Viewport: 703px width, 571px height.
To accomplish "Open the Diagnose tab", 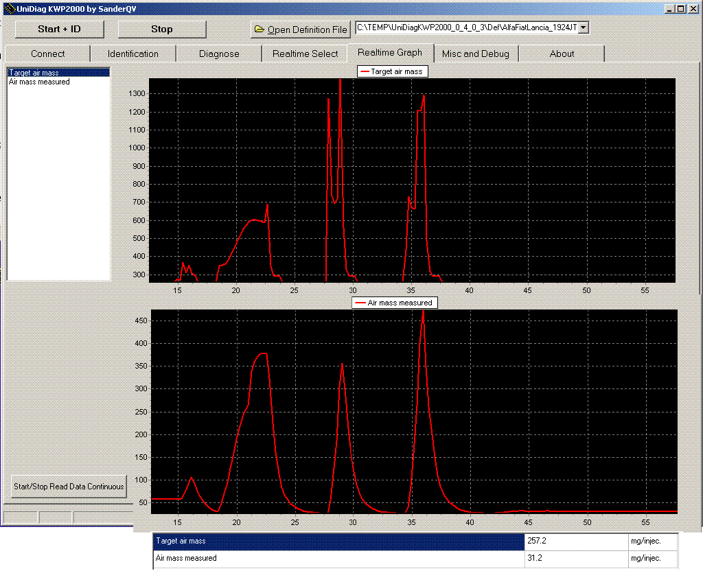I will point(219,54).
